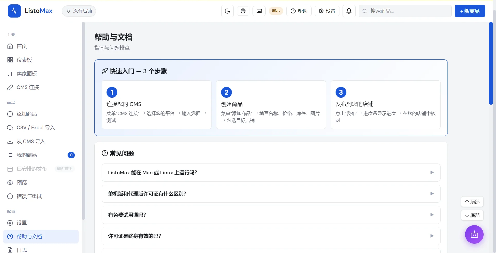Viewport: 496px width, 253px height.
Task: Click the 我的商品 count badge 0
Action: (71, 155)
